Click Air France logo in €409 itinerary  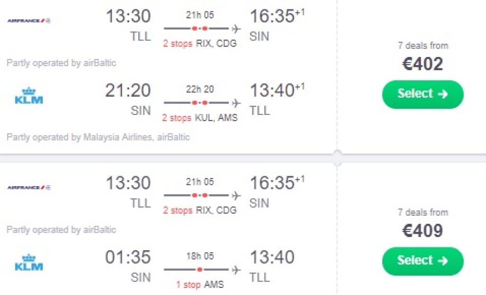click(28, 187)
